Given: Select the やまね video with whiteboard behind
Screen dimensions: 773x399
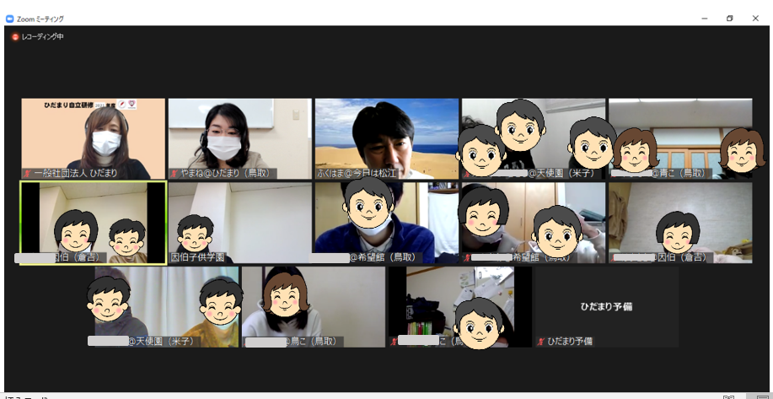Looking at the screenshot, I should (240, 138).
